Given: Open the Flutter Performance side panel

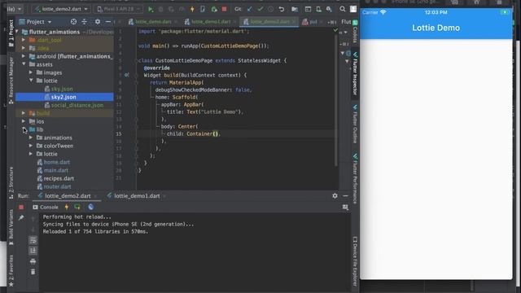Looking at the screenshot, I should point(355,179).
